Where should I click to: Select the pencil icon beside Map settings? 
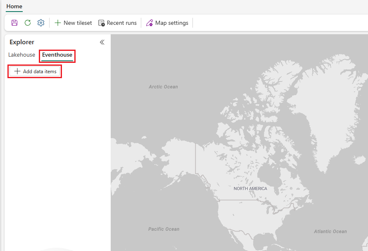coord(149,23)
